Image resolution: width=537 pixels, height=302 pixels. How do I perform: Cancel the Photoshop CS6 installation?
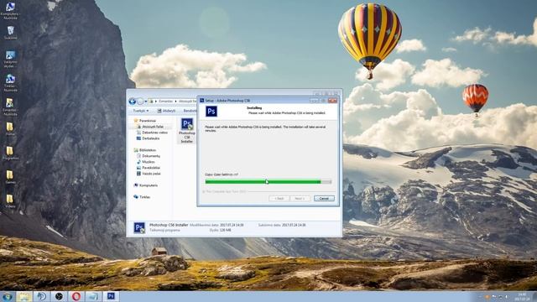pos(324,198)
